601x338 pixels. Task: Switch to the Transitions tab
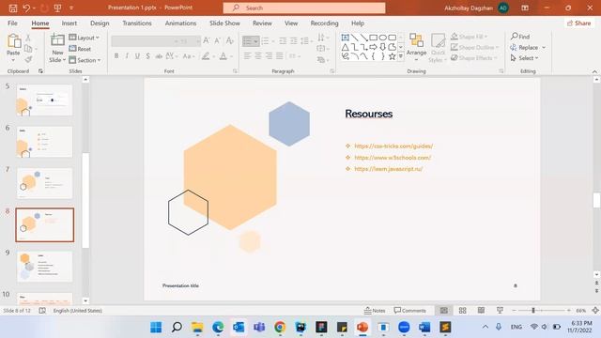tap(137, 23)
